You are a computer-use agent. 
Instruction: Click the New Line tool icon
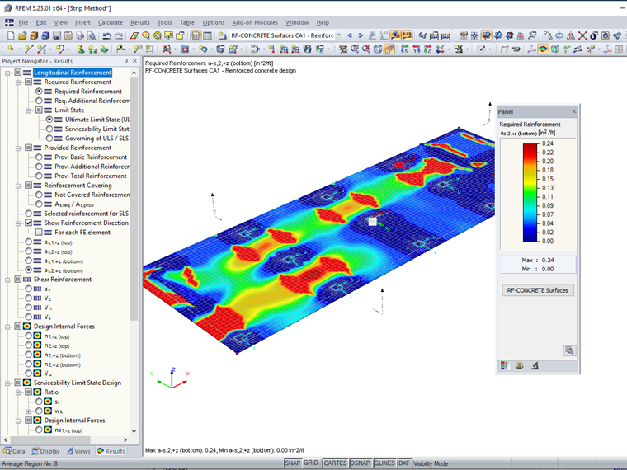[x=28, y=49]
